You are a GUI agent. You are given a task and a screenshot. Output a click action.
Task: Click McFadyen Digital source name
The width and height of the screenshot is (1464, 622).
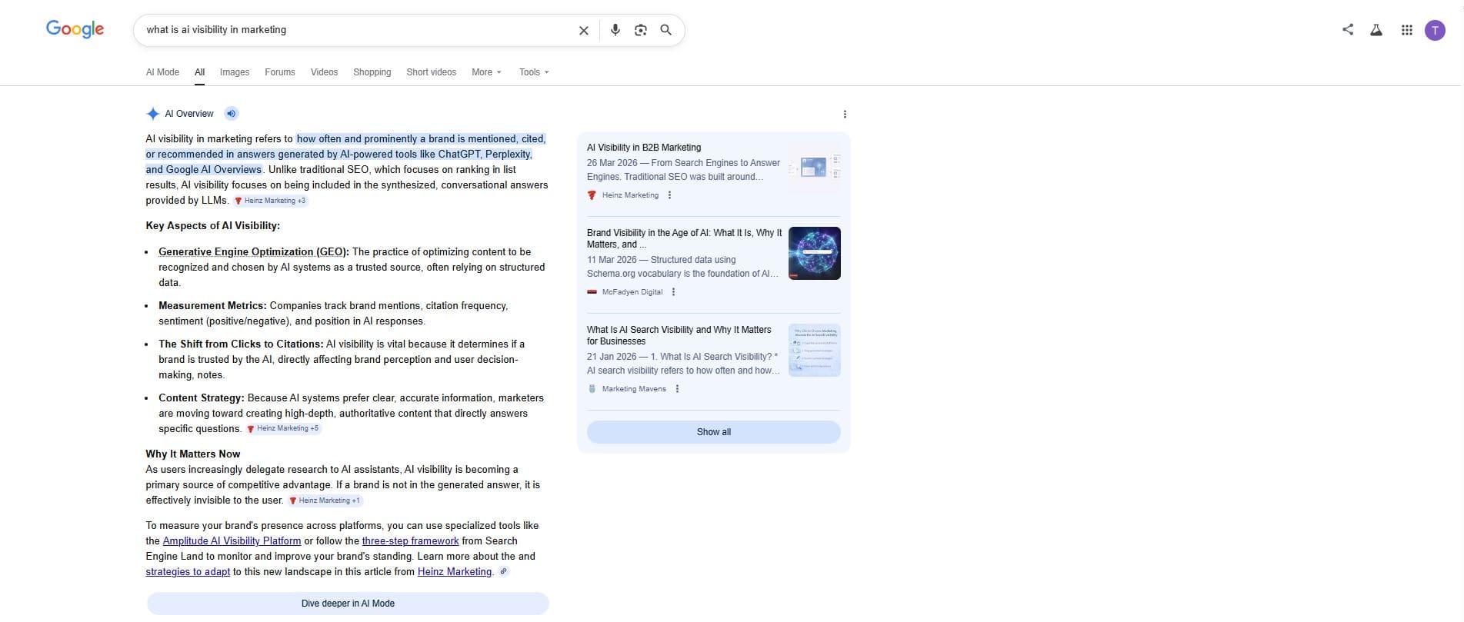[632, 292]
